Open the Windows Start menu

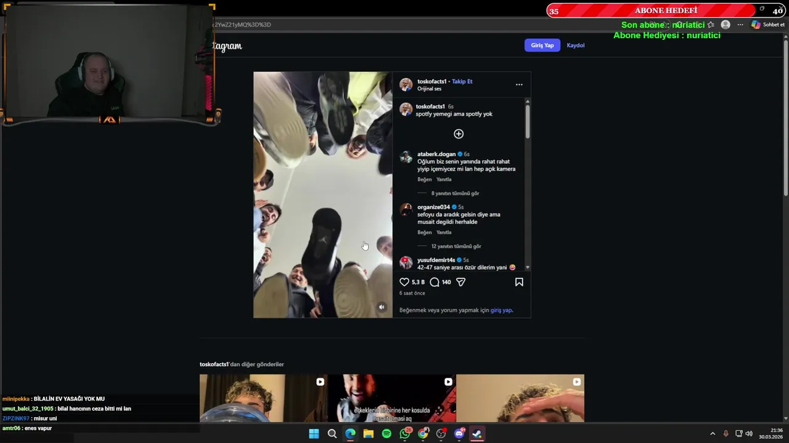[x=314, y=434]
